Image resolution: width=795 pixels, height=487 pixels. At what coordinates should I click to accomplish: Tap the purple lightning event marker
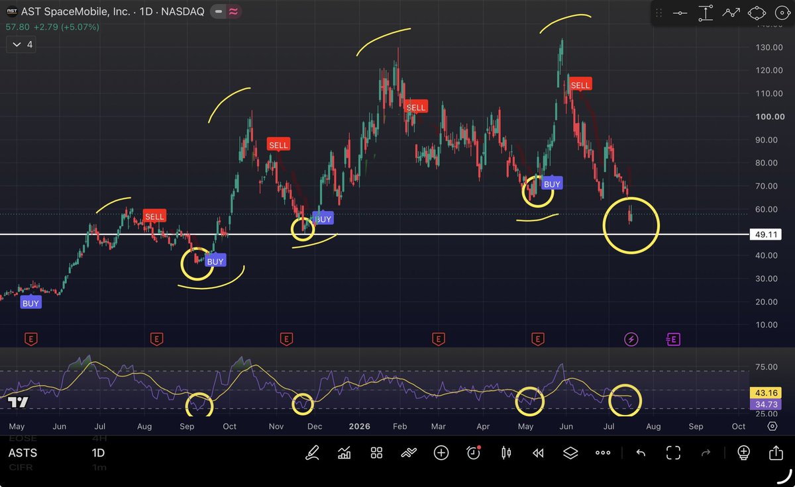[x=631, y=339]
